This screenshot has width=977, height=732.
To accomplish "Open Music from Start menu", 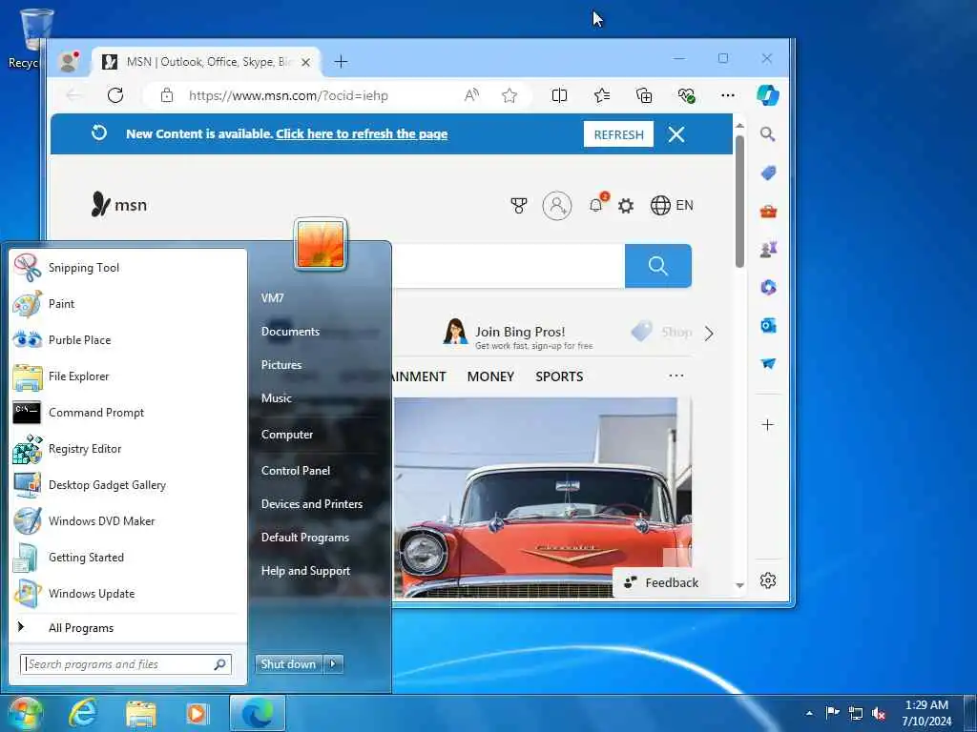I will (276, 397).
